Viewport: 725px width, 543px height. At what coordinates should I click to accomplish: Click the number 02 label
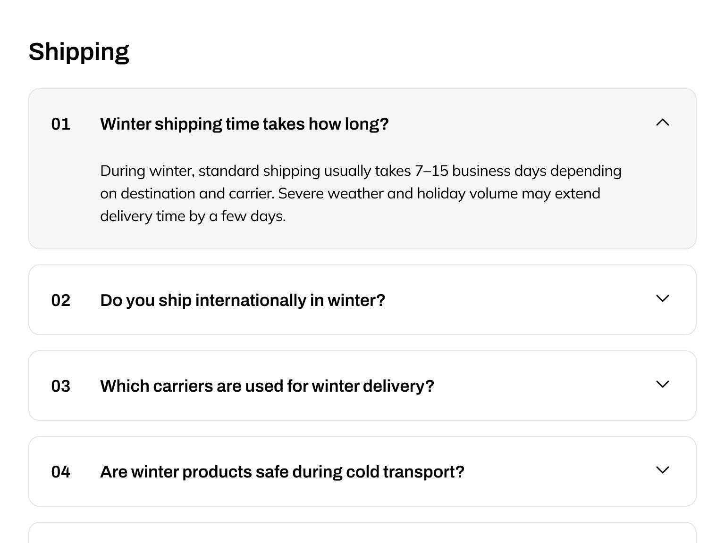pyautogui.click(x=60, y=301)
